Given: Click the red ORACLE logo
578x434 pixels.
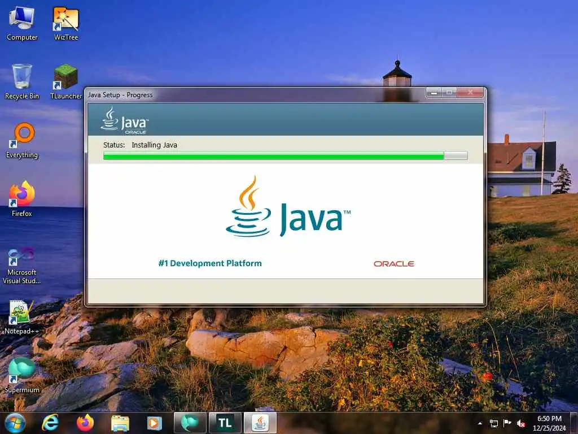Looking at the screenshot, I should pyautogui.click(x=394, y=264).
